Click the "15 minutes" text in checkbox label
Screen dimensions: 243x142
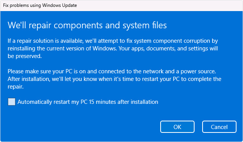click(x=103, y=102)
